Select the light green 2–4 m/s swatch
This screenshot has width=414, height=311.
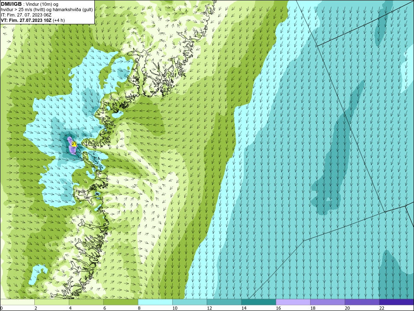52,302
